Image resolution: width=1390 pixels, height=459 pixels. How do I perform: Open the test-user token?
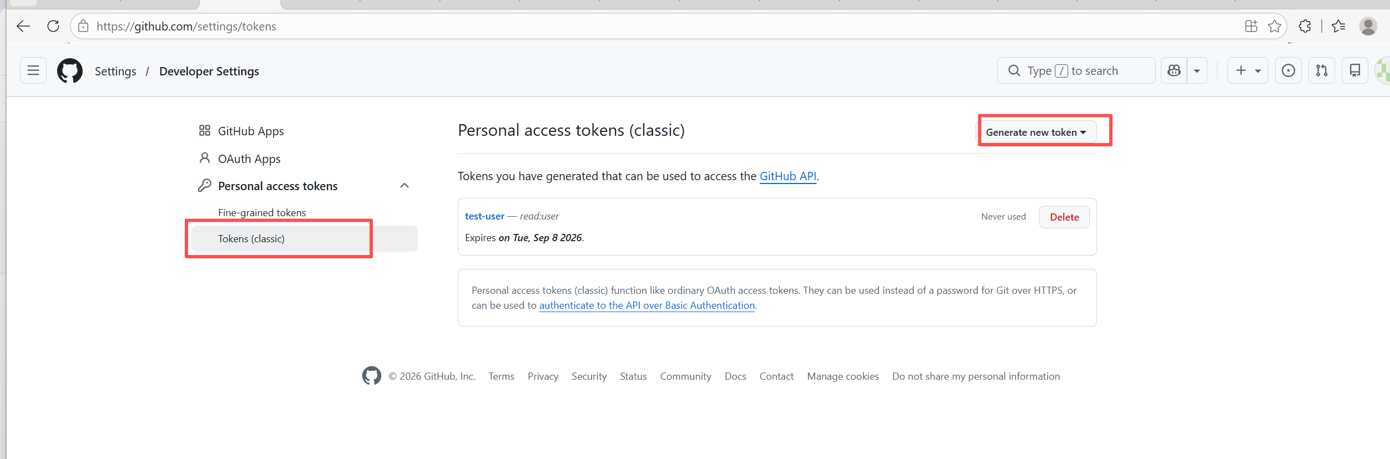pyautogui.click(x=484, y=216)
